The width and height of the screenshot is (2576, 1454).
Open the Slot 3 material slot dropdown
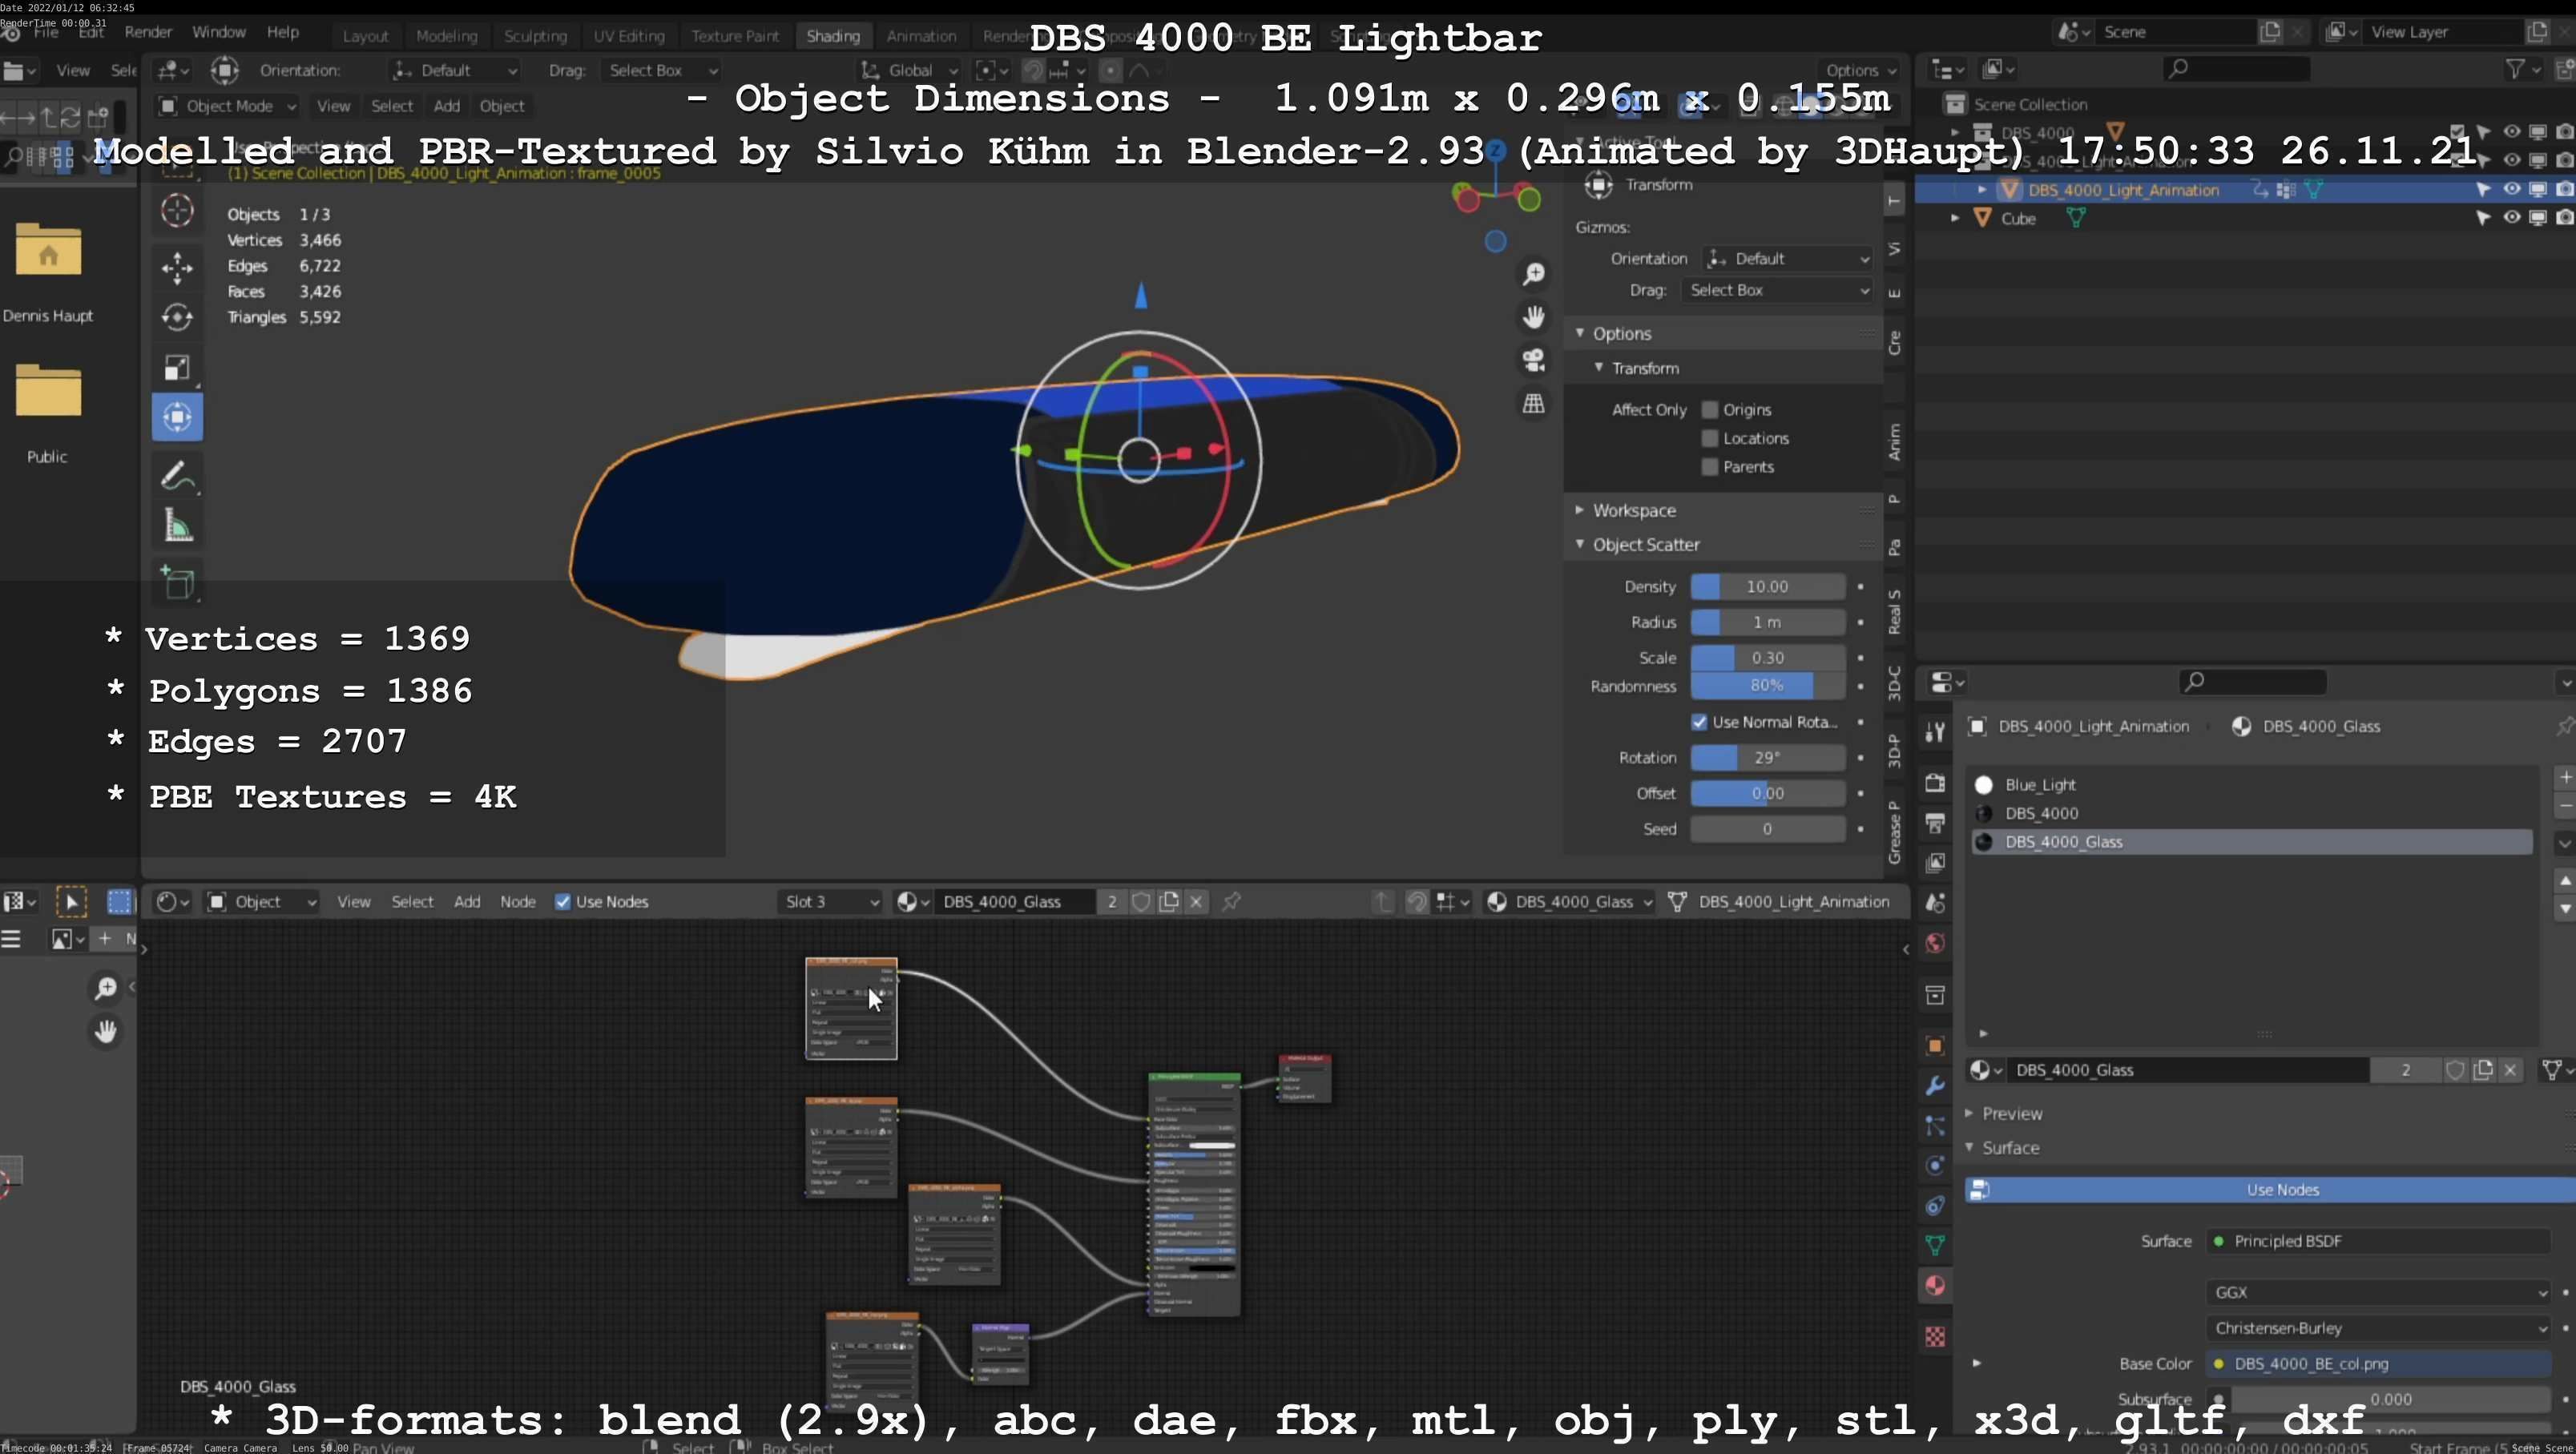[830, 902]
